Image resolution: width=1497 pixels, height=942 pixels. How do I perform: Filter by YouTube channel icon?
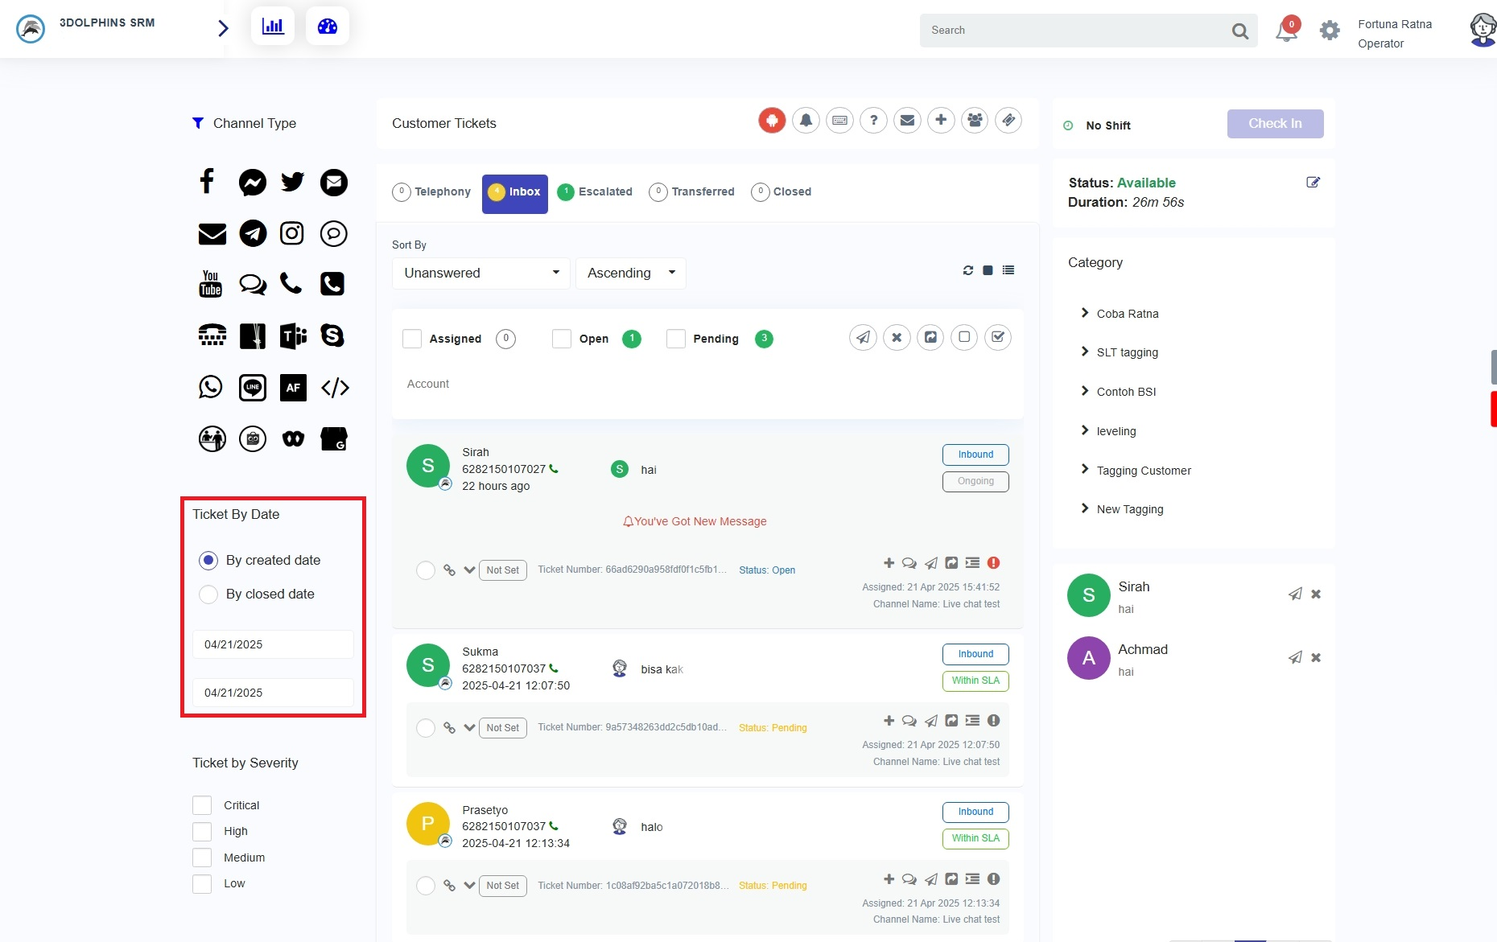(x=211, y=284)
